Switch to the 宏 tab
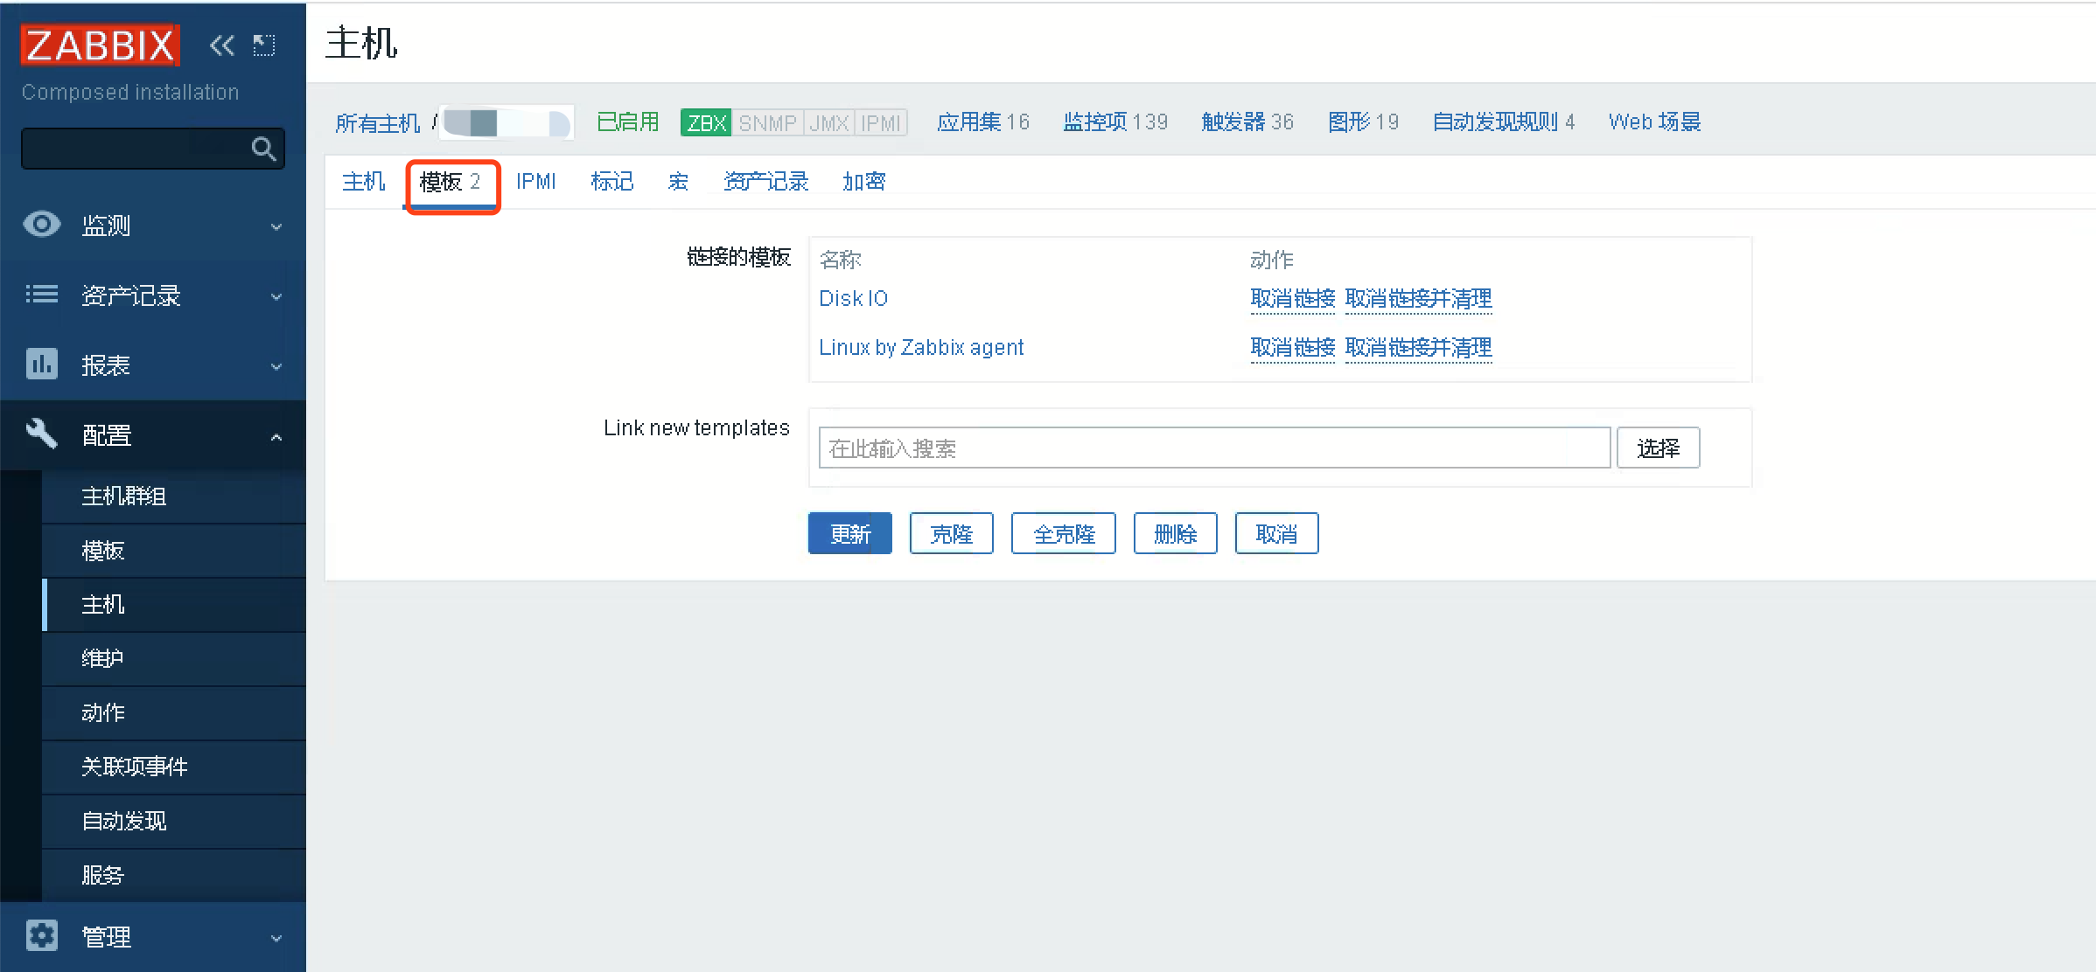Viewport: 2096px width, 972px height. [678, 181]
